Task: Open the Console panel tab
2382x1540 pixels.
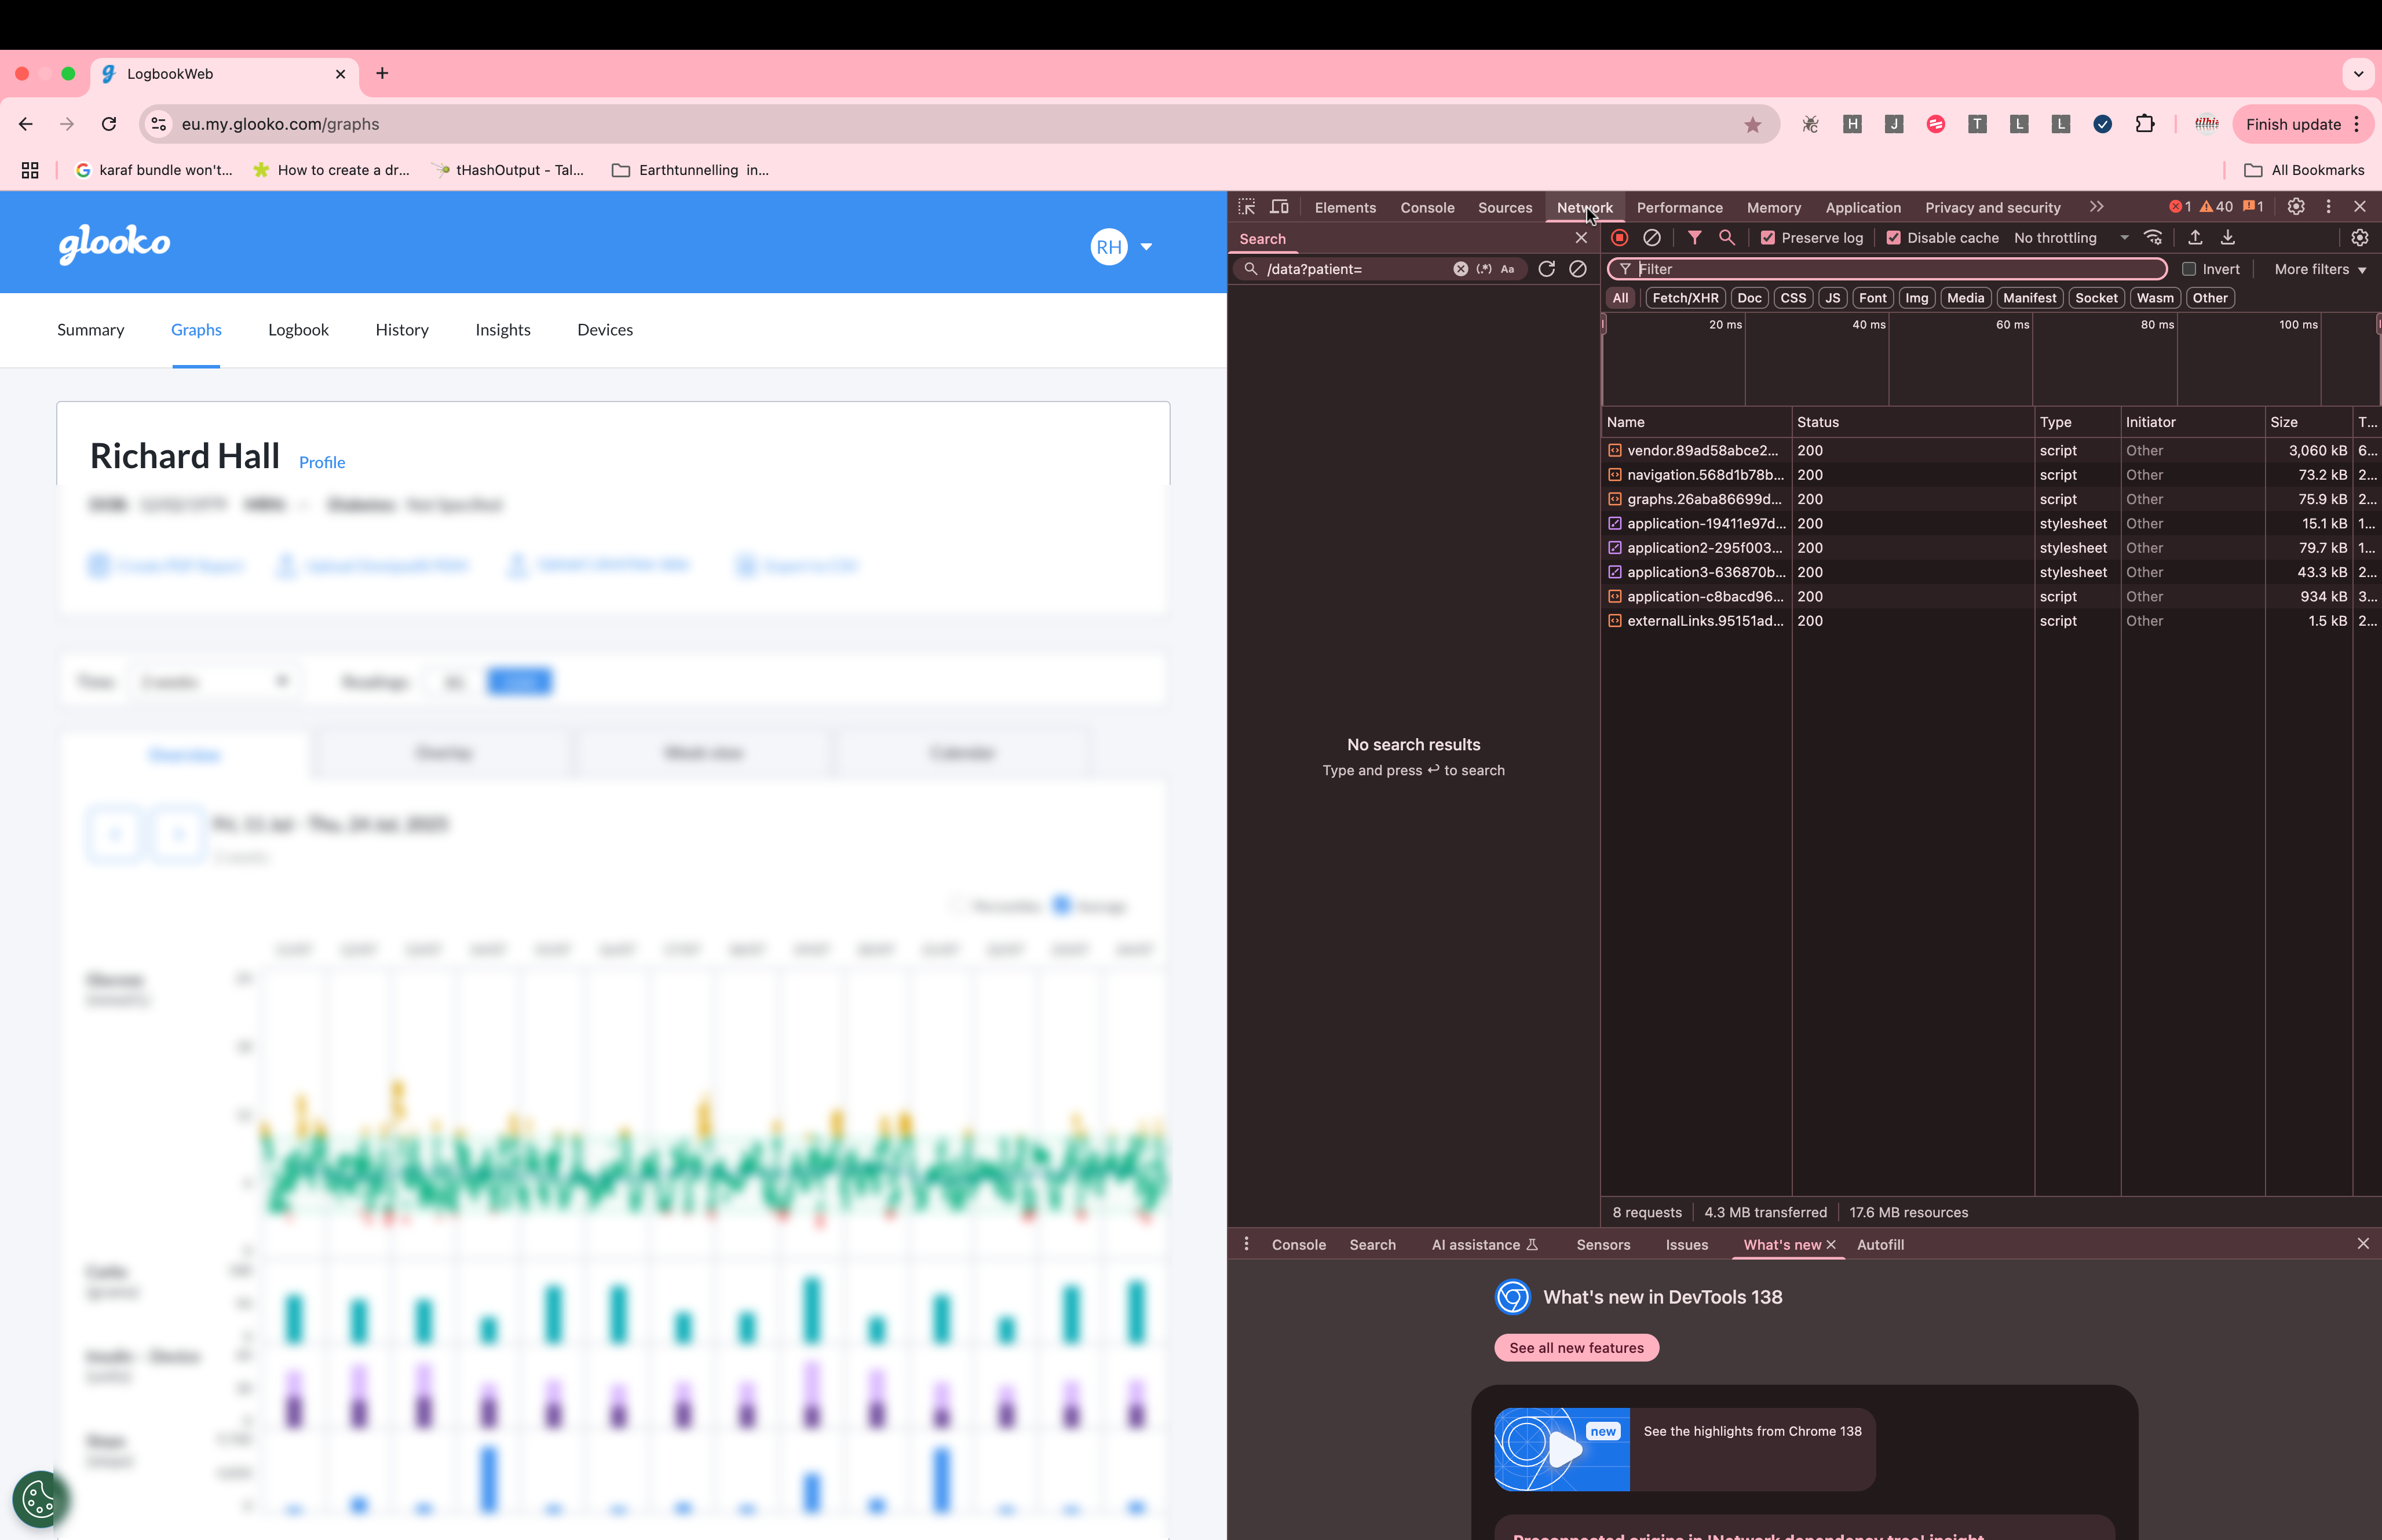Action: pyautogui.click(x=1426, y=208)
